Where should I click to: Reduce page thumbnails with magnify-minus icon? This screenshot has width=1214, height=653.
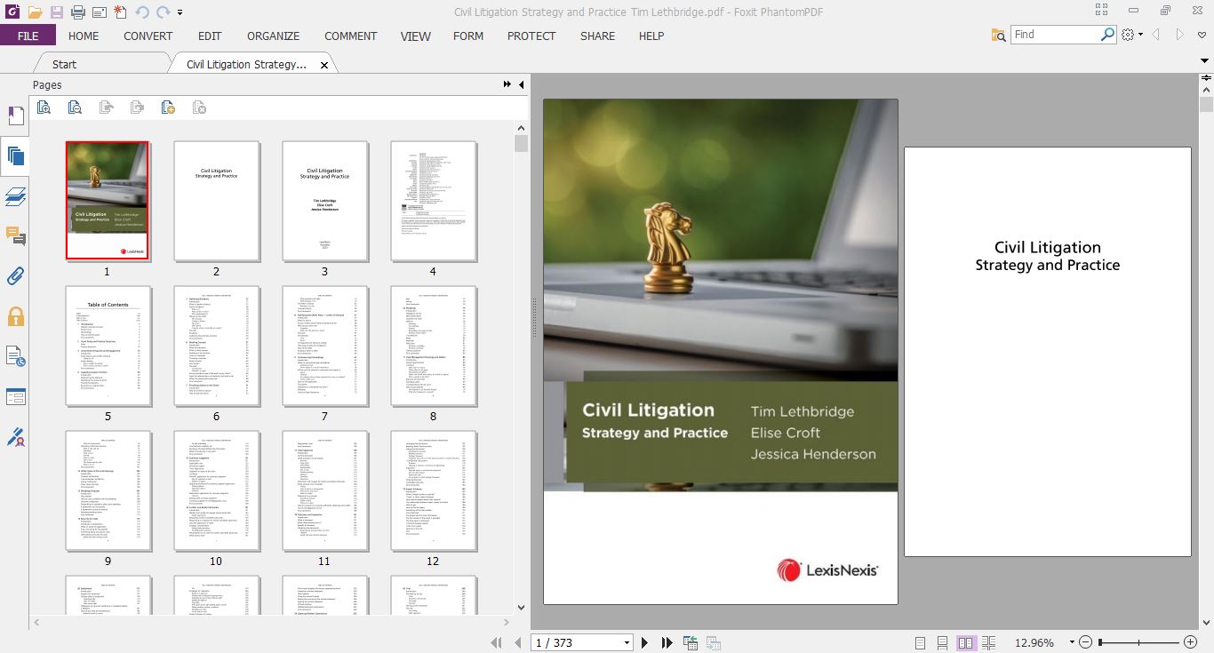pyautogui.click(x=75, y=108)
